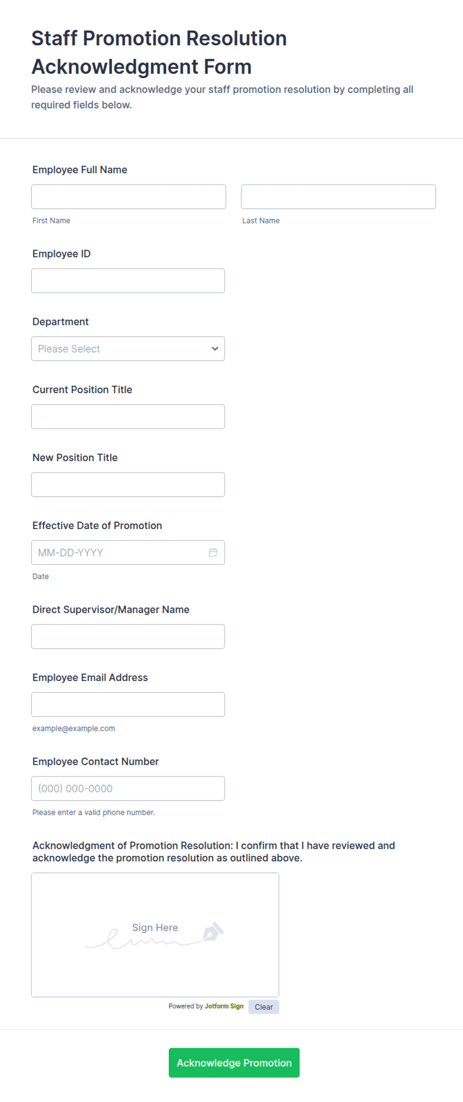Focus the Employee Email Address field
Viewport: 463px width, 1102px height.
click(x=128, y=704)
